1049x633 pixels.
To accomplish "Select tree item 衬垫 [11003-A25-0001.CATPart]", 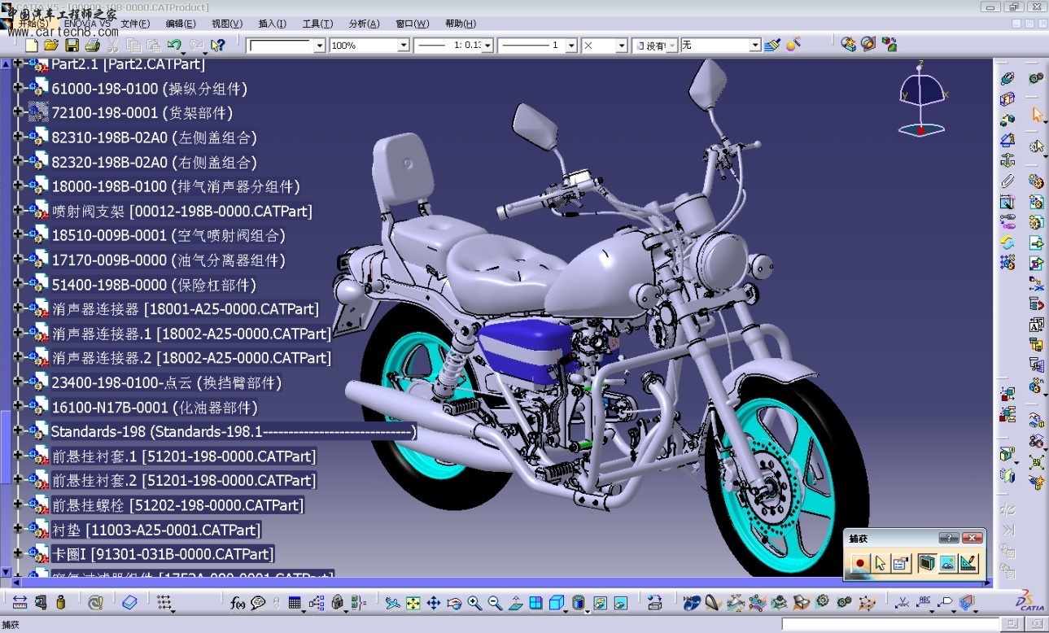I will tap(156, 530).
